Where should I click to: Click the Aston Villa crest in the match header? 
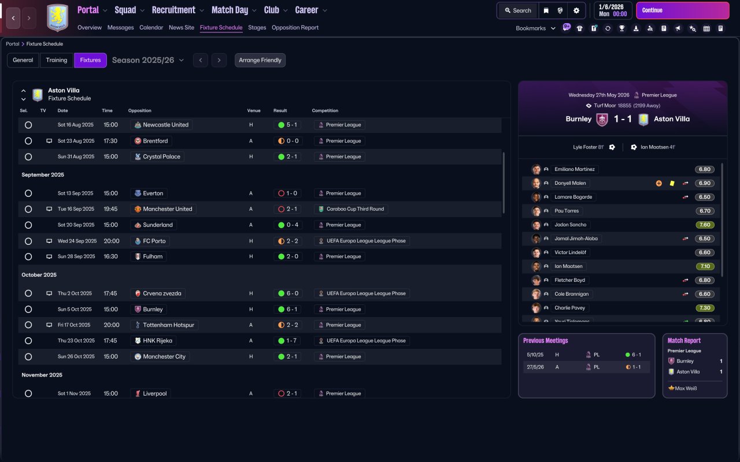643,120
